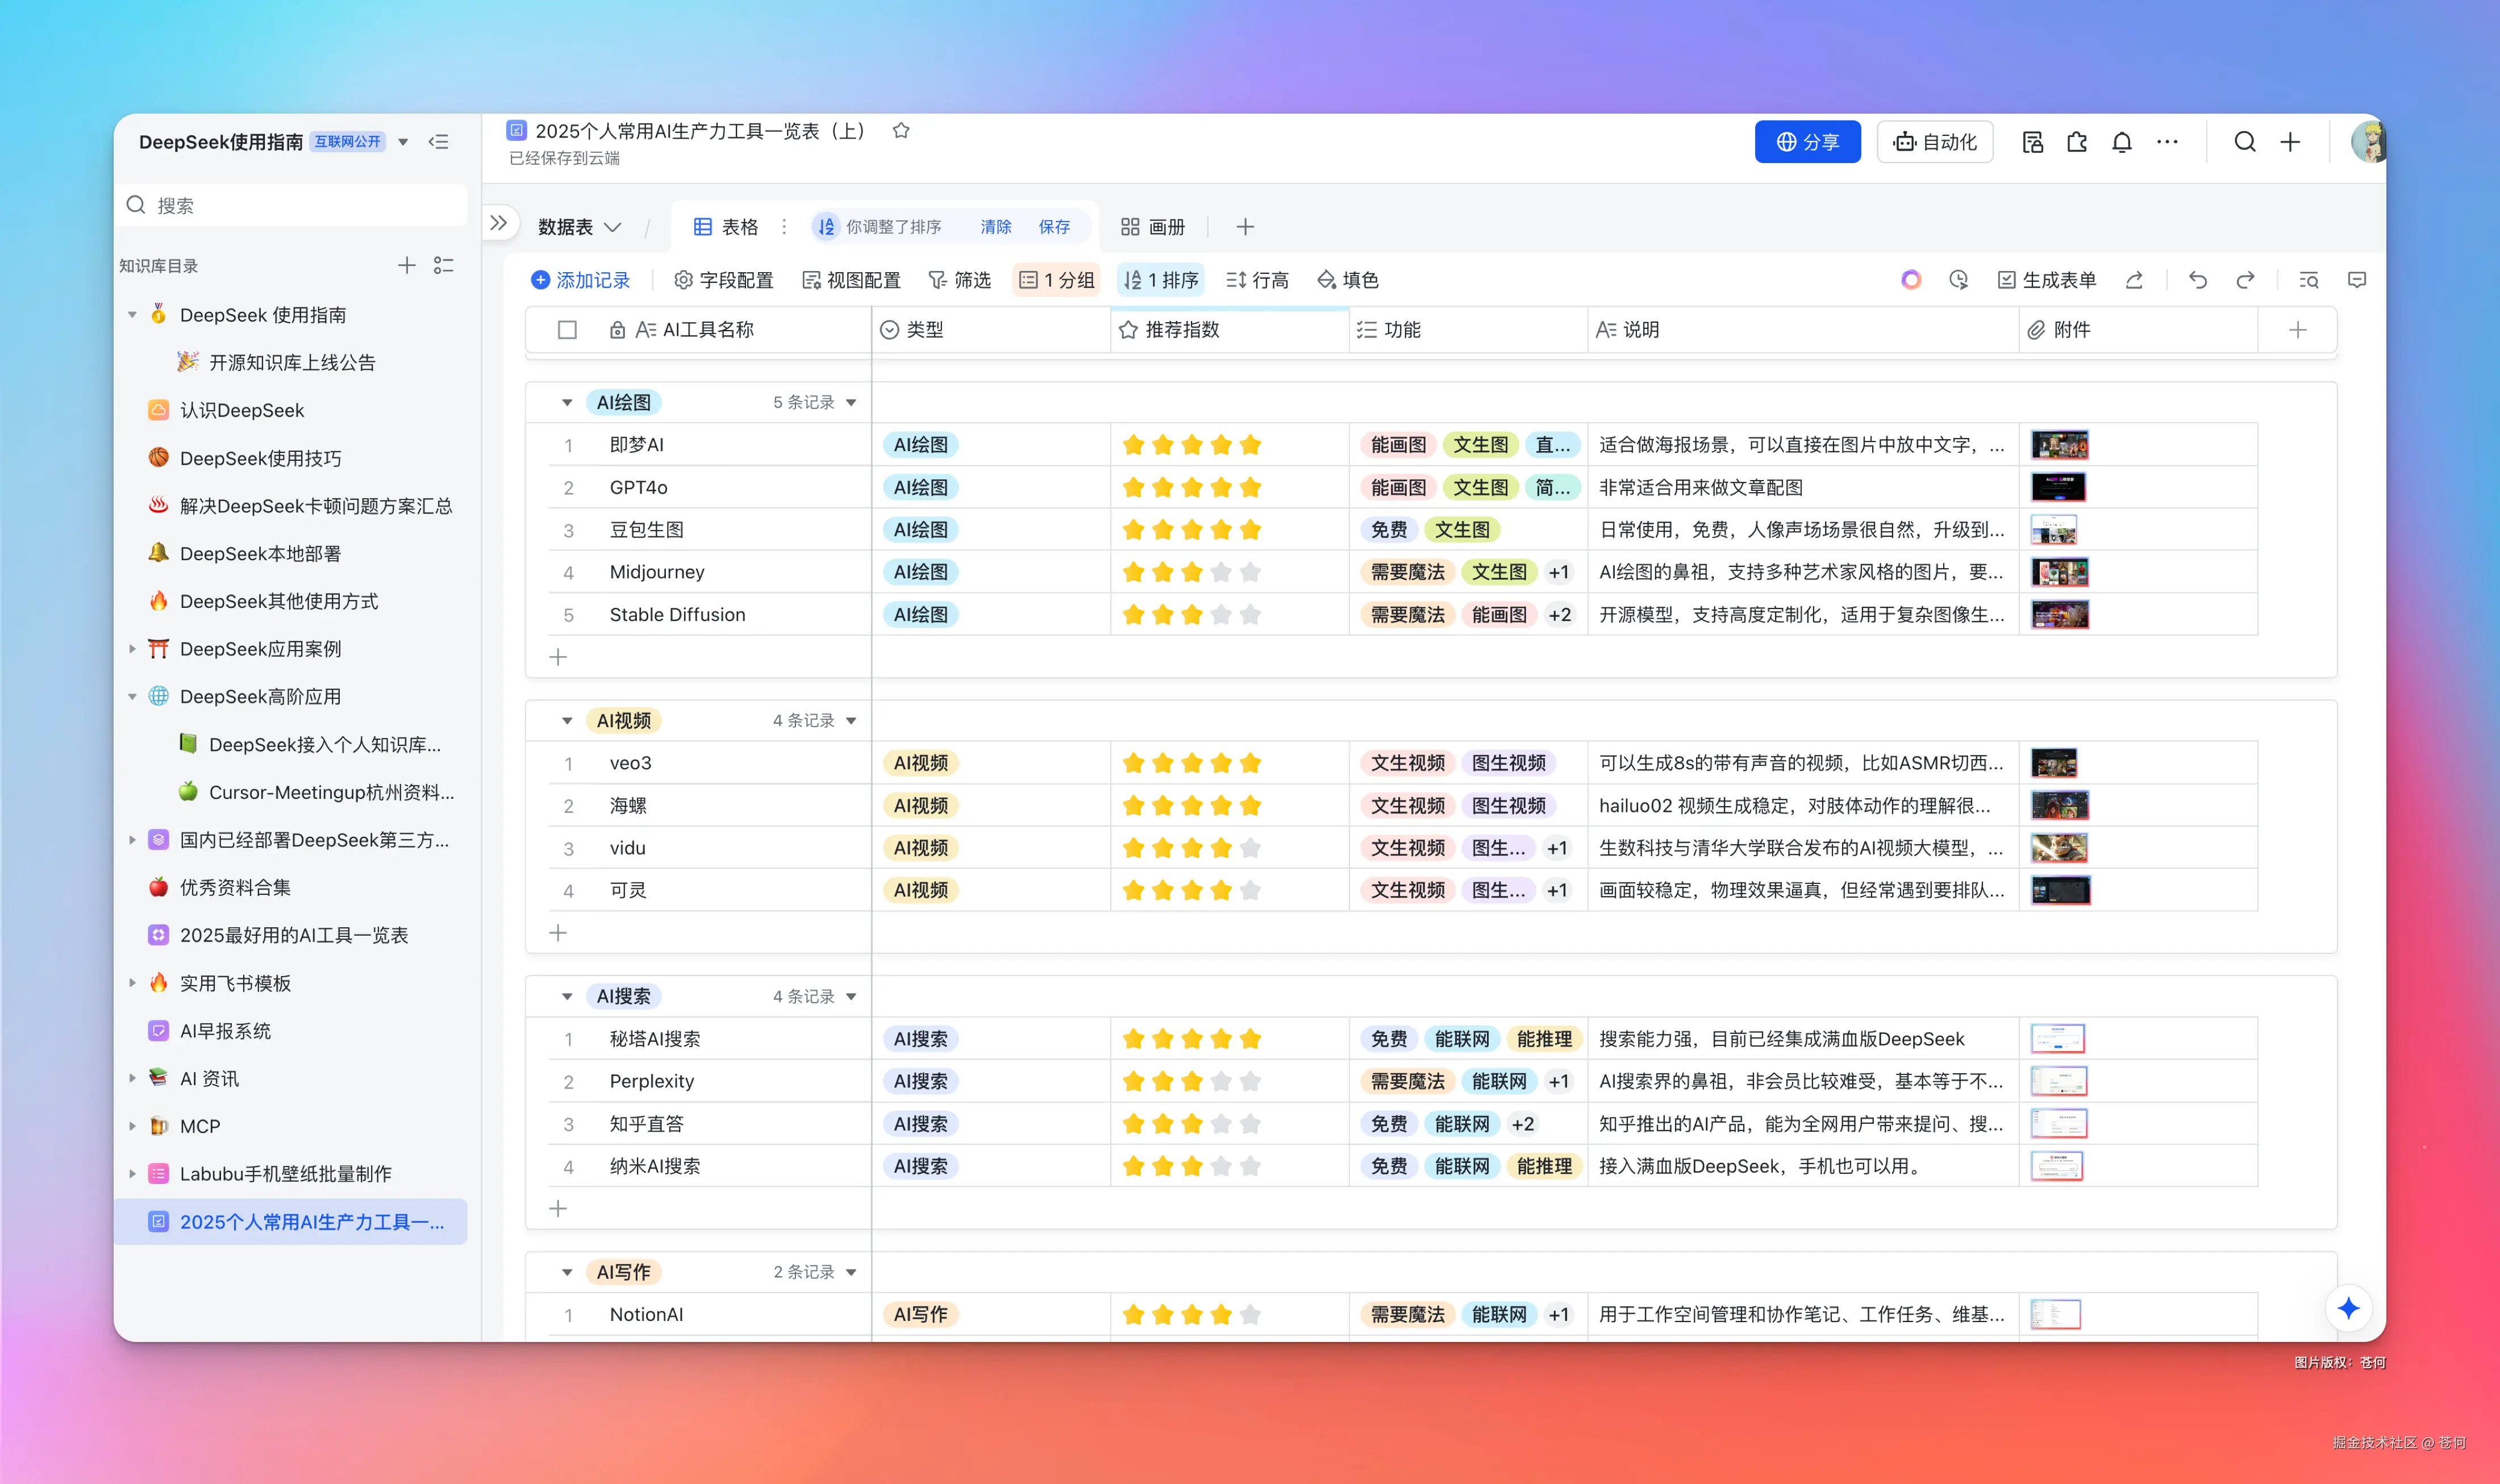Click the undo arrow icon
The height and width of the screenshot is (1484, 2500).
point(2197,280)
